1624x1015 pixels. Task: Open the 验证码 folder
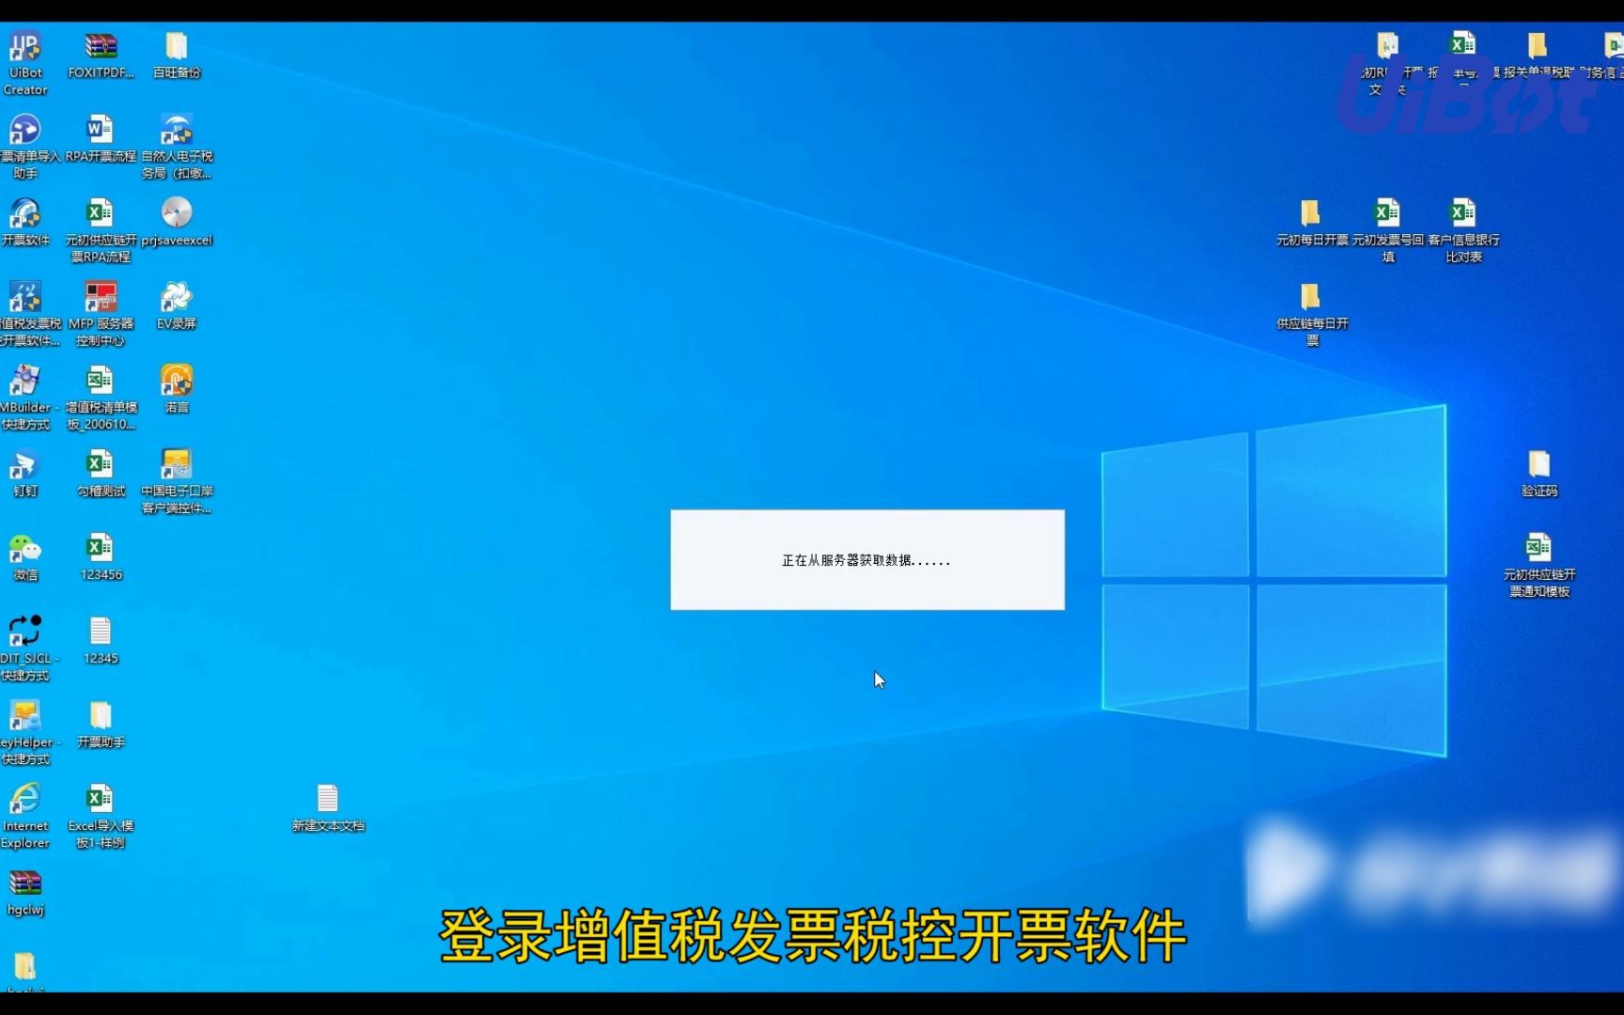[1538, 462]
